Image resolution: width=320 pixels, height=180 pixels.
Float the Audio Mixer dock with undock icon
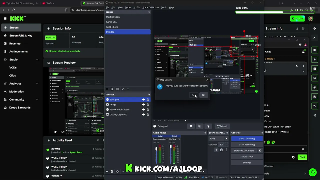click(205, 133)
